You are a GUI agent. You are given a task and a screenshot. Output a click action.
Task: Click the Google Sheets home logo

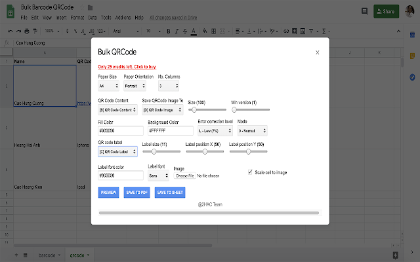(x=10, y=12)
